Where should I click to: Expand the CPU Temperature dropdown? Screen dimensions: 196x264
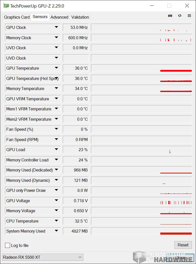click(57, 221)
